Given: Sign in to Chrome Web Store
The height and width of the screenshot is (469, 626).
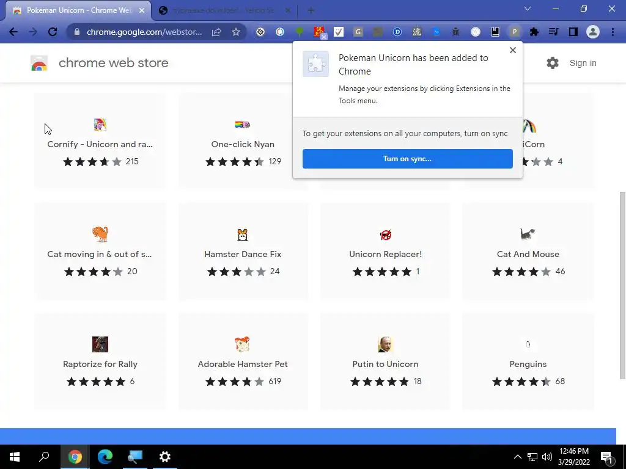Looking at the screenshot, I should (x=583, y=63).
